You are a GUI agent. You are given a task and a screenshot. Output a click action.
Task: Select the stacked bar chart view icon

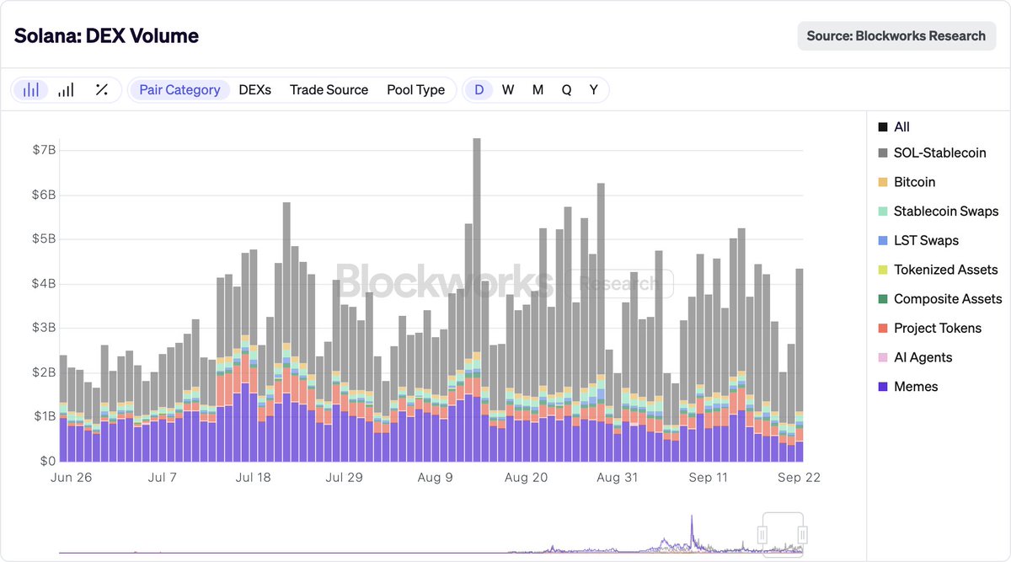tap(31, 88)
